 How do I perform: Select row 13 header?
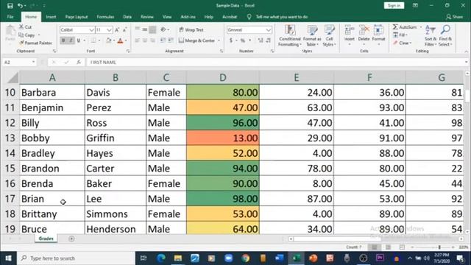coord(10,138)
